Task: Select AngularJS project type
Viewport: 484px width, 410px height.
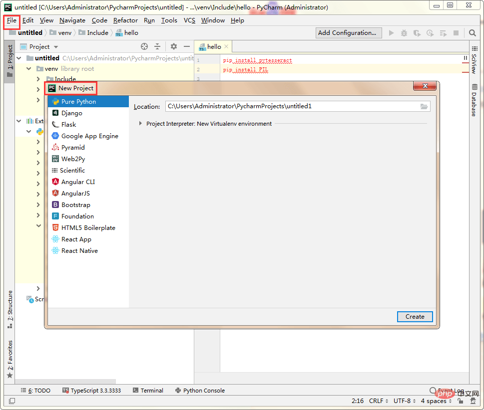Action: (x=88, y=194)
